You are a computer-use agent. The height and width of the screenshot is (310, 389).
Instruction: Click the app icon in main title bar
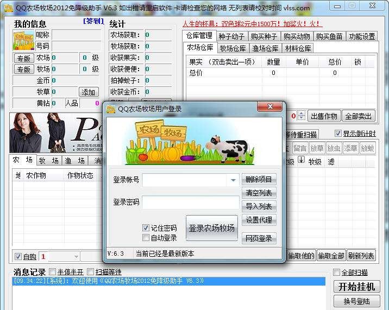(9, 8)
